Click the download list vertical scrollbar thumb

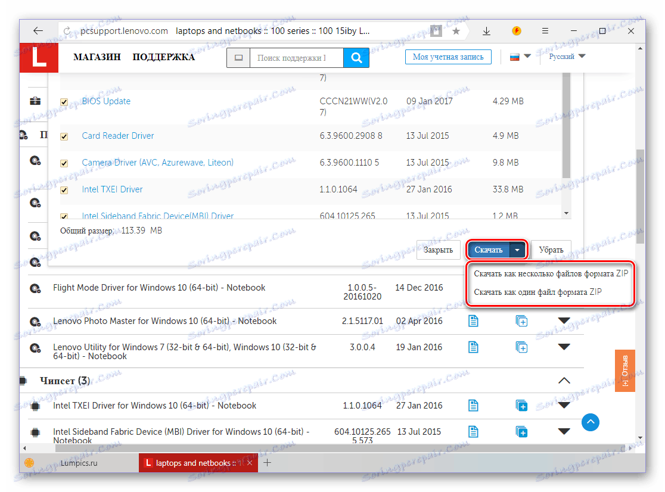coord(565,126)
